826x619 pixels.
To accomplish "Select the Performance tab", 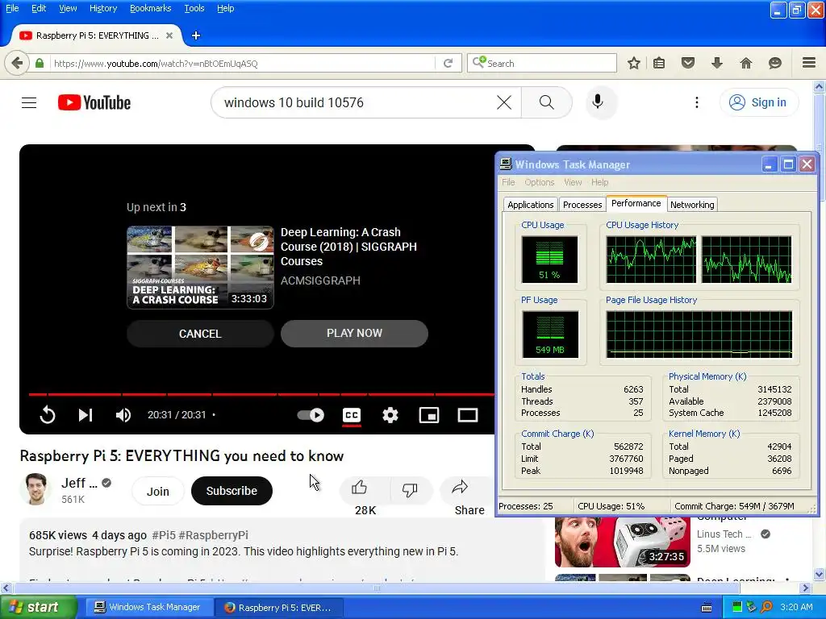I will [636, 204].
